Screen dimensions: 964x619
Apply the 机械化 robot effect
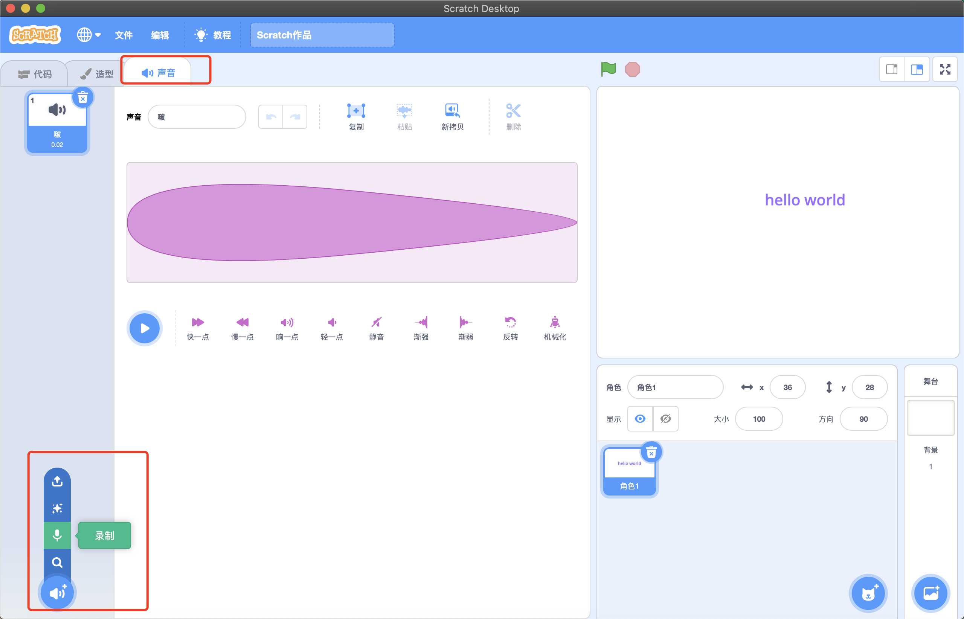click(x=555, y=328)
